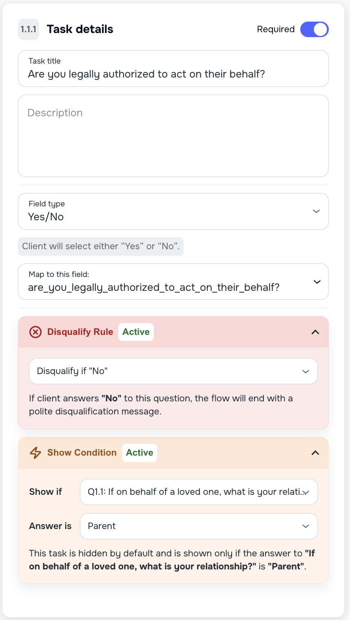Click the red circle-X Disqualify Rule icon

pyautogui.click(x=36, y=332)
